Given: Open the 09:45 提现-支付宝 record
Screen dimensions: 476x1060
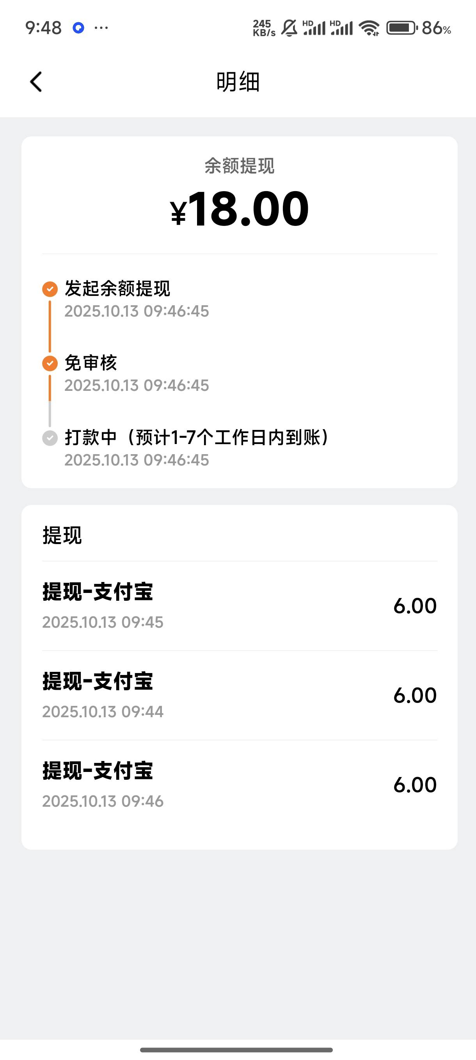Looking at the screenshot, I should pos(239,605).
